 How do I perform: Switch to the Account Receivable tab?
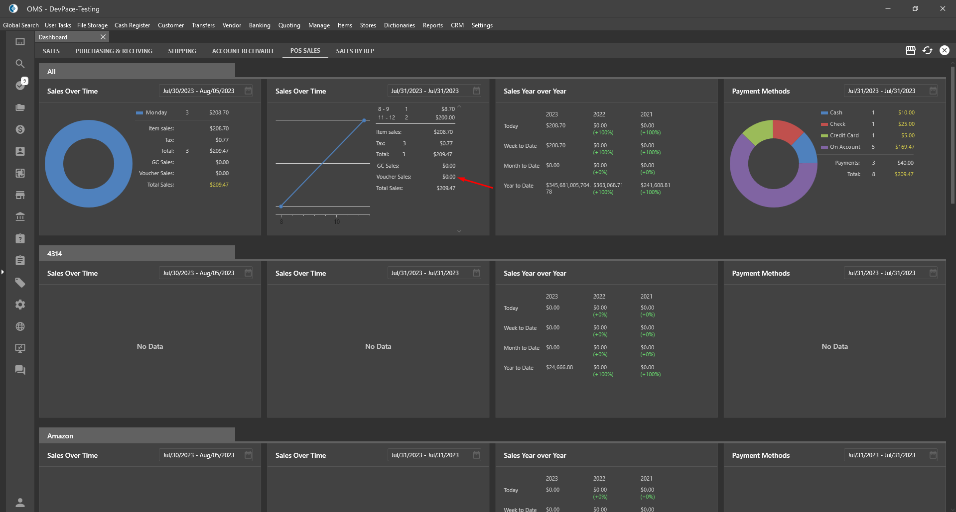tap(243, 51)
